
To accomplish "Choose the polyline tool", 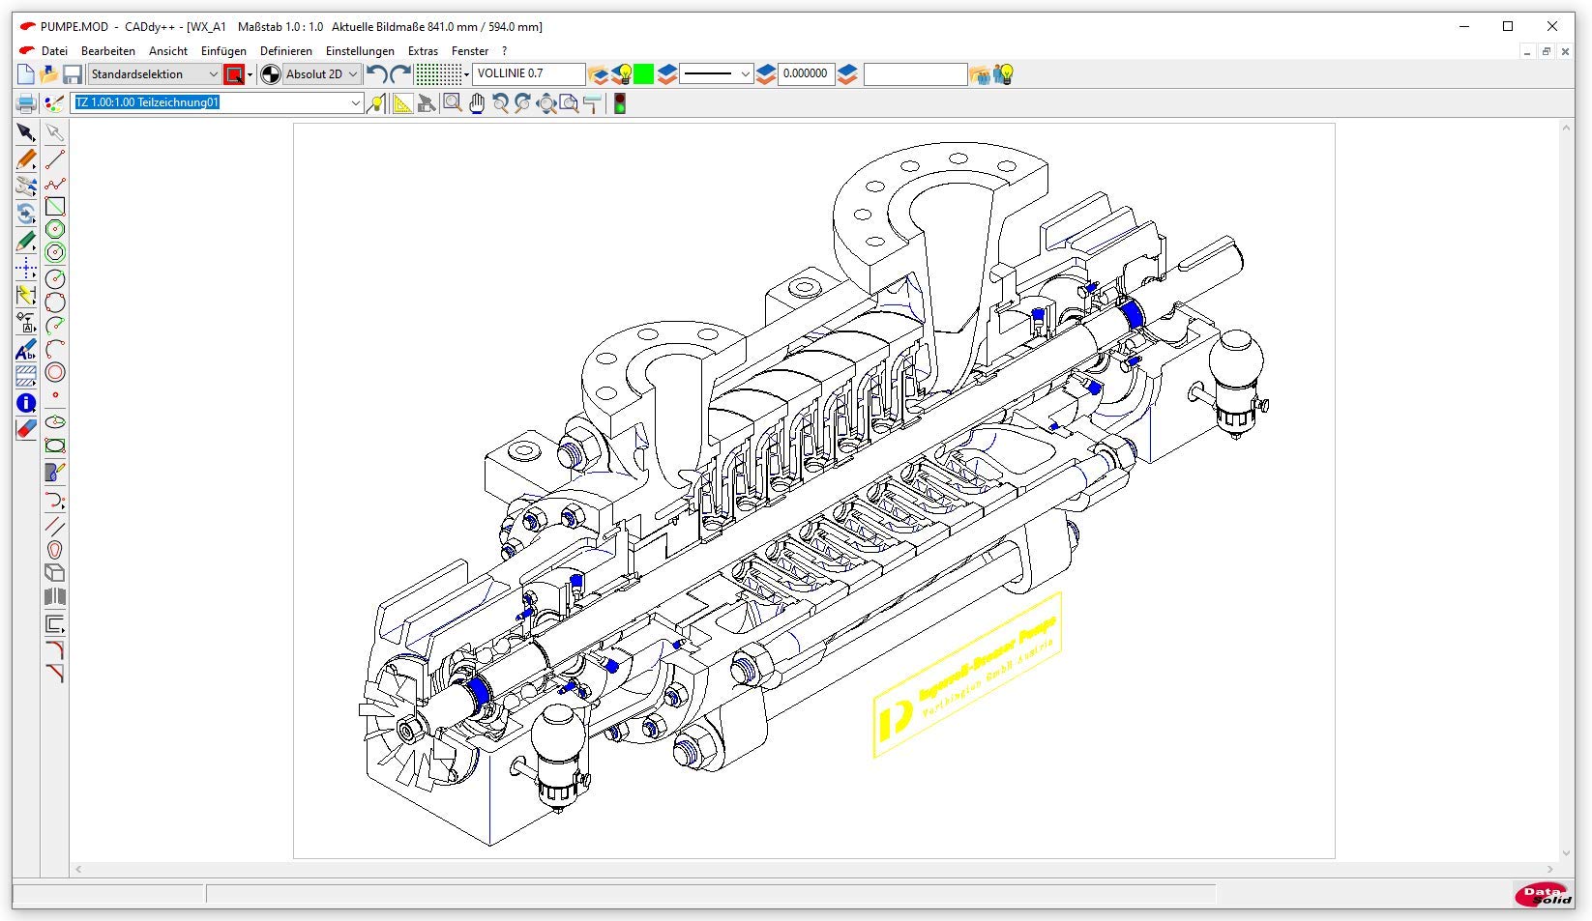I will coord(55,184).
